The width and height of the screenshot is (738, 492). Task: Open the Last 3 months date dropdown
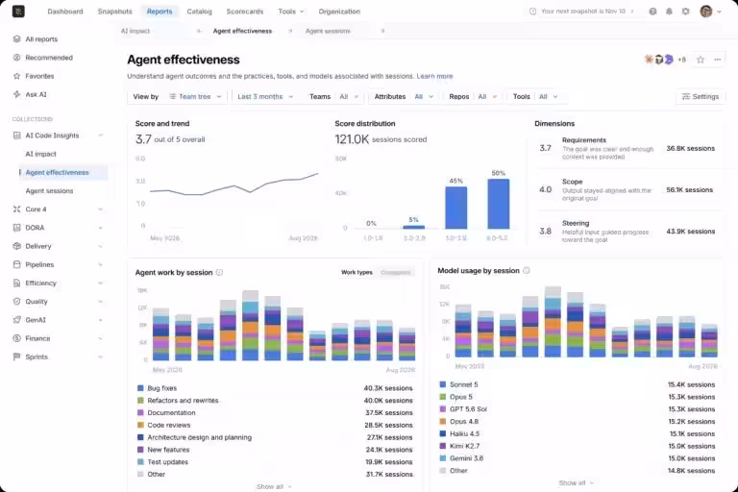(x=265, y=96)
